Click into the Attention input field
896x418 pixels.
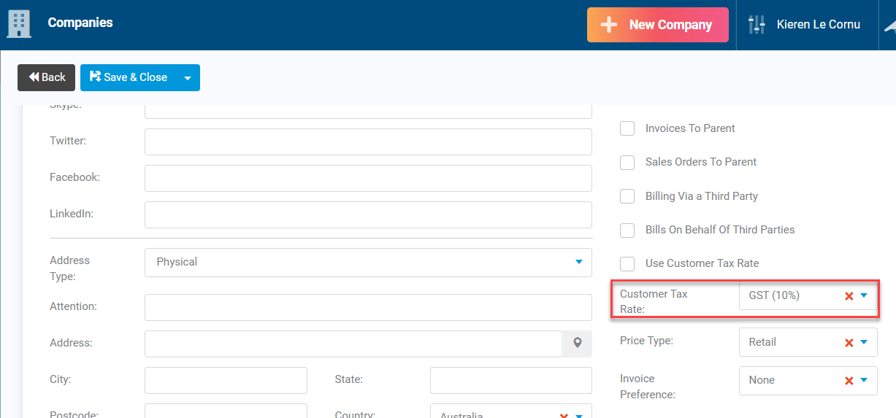click(368, 307)
